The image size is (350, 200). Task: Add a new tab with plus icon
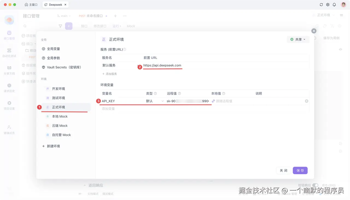tap(115, 16)
